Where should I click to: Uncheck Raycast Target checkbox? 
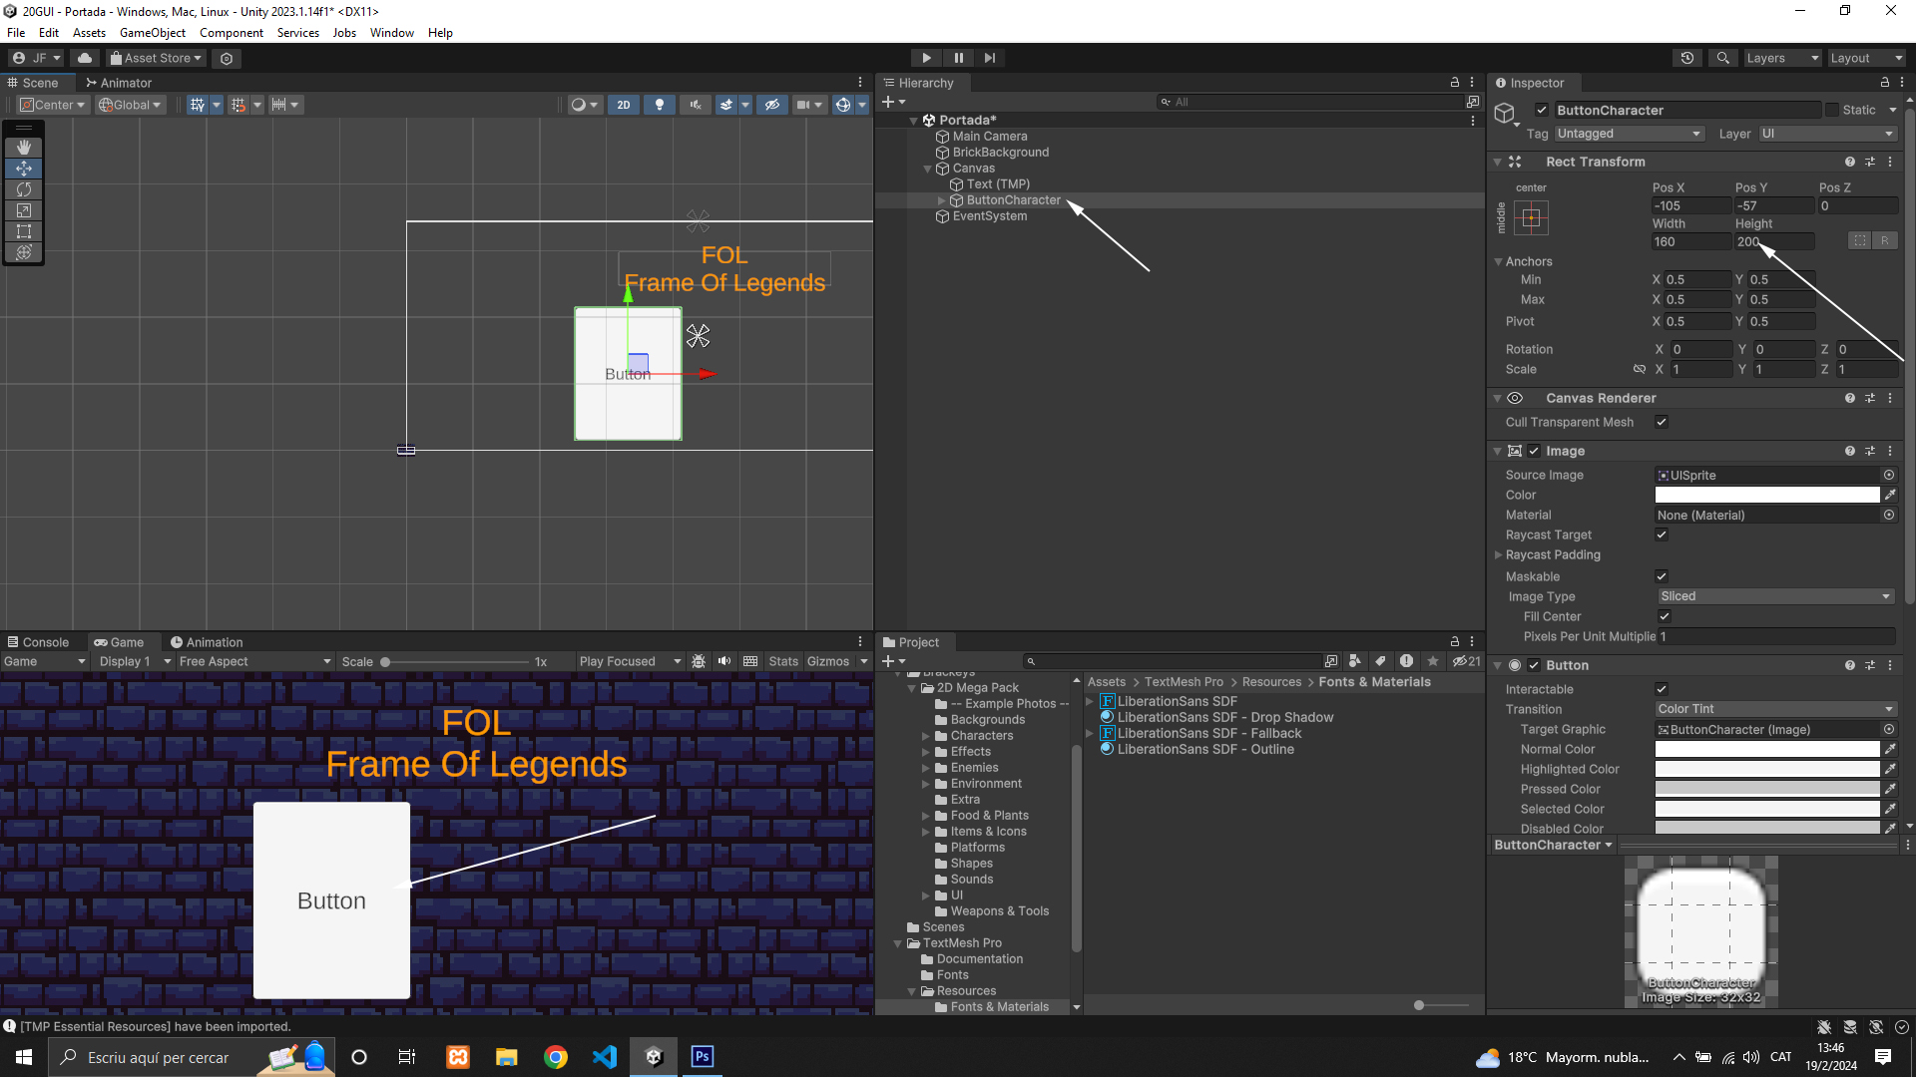[x=1662, y=536]
